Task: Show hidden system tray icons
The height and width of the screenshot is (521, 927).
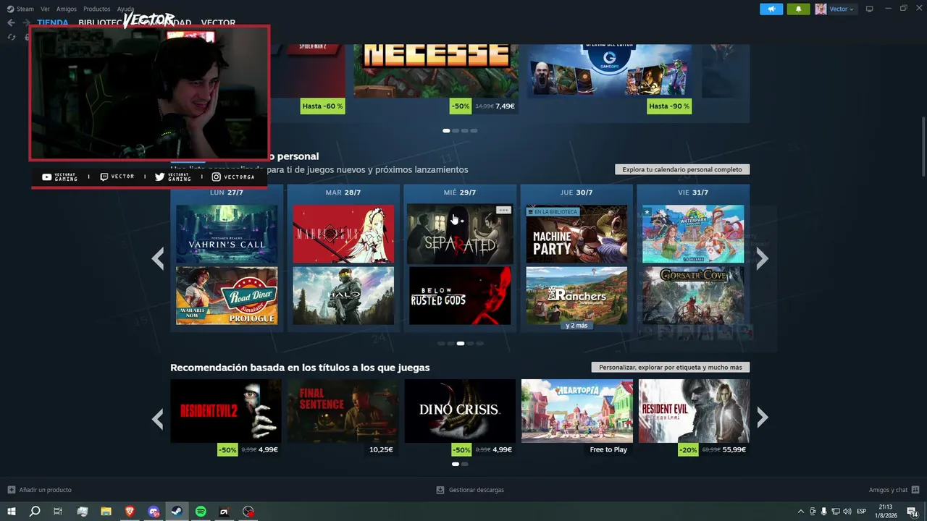Action: (800, 512)
